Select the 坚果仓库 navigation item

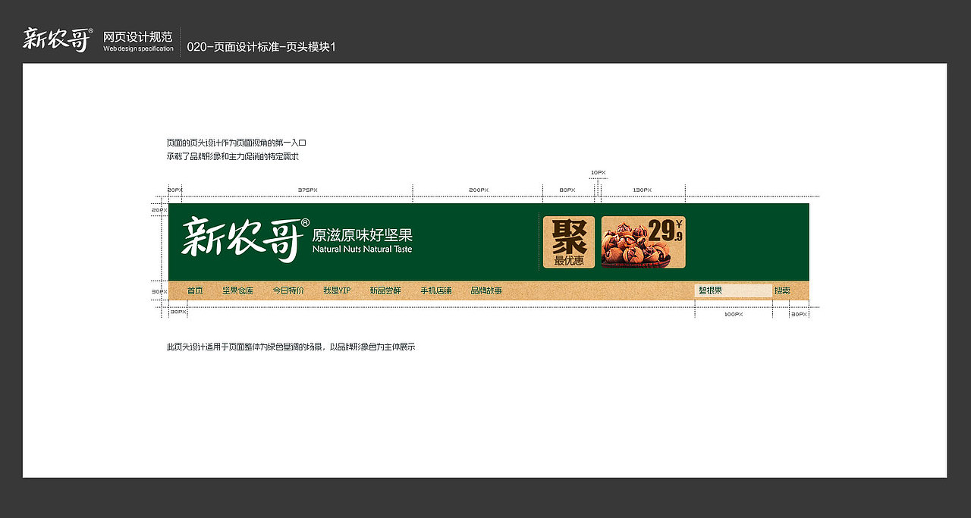click(x=237, y=290)
